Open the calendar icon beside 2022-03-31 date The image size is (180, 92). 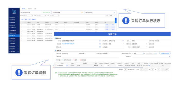click(149, 65)
